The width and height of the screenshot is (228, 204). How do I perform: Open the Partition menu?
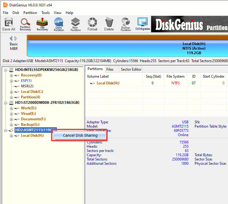(30, 13)
